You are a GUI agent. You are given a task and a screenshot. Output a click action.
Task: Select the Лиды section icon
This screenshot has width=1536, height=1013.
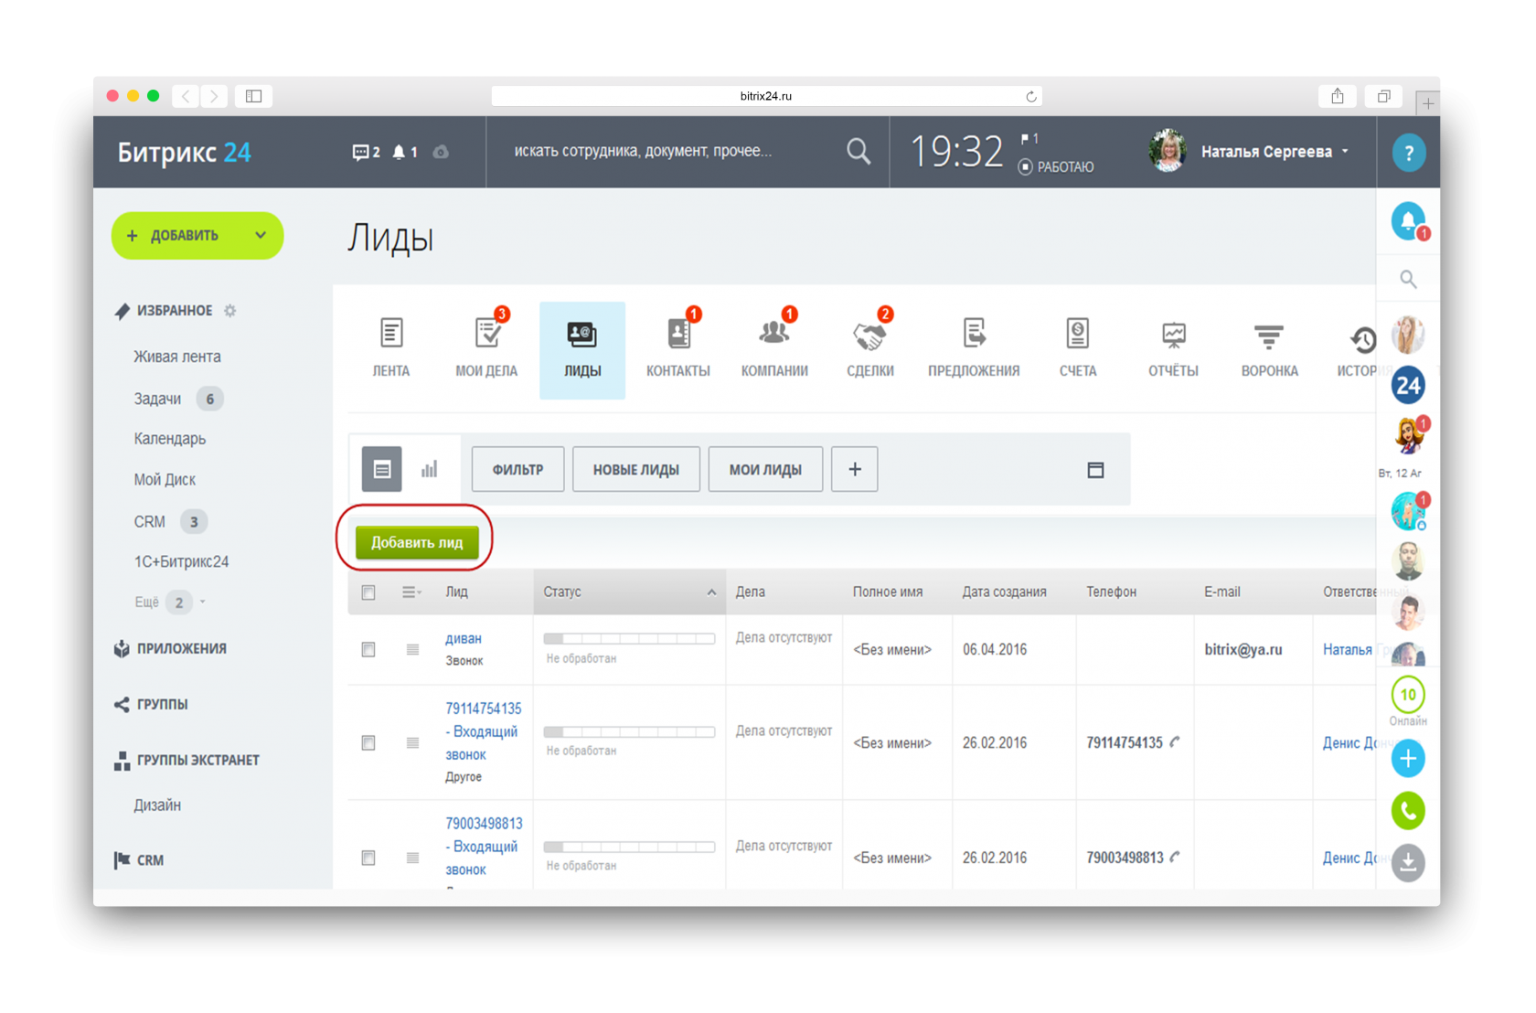(582, 335)
